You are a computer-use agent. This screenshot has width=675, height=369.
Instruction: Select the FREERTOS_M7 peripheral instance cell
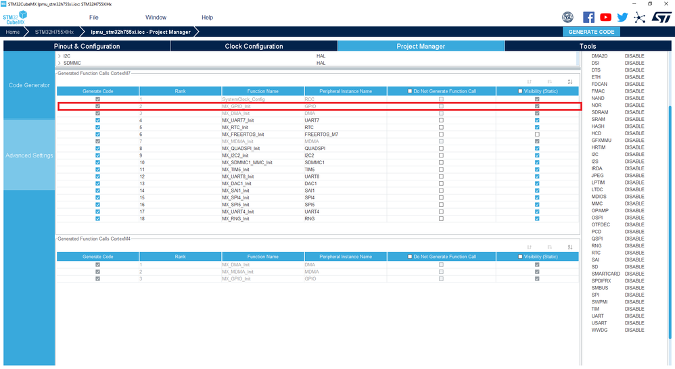coord(346,134)
